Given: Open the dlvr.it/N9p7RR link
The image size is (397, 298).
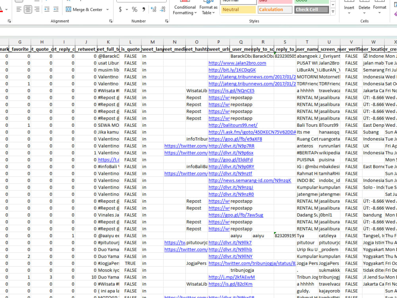Looking at the screenshot, I should coord(231,146).
